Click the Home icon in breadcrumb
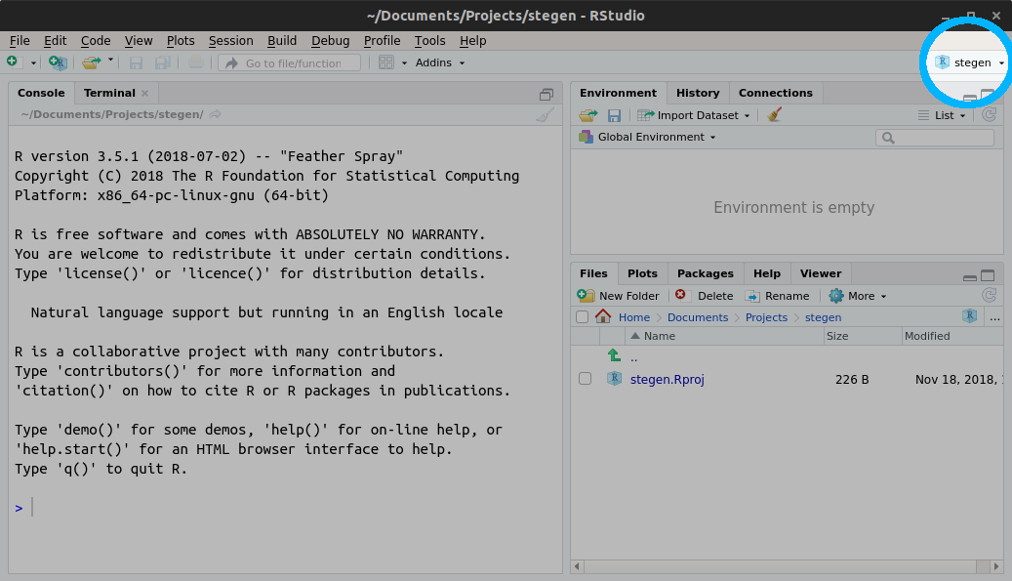 (x=603, y=316)
